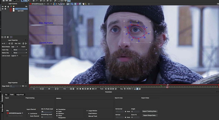This screenshot has width=219, height=120.
Task: Expand the Link to track dropdown
Action: pos(15,56)
